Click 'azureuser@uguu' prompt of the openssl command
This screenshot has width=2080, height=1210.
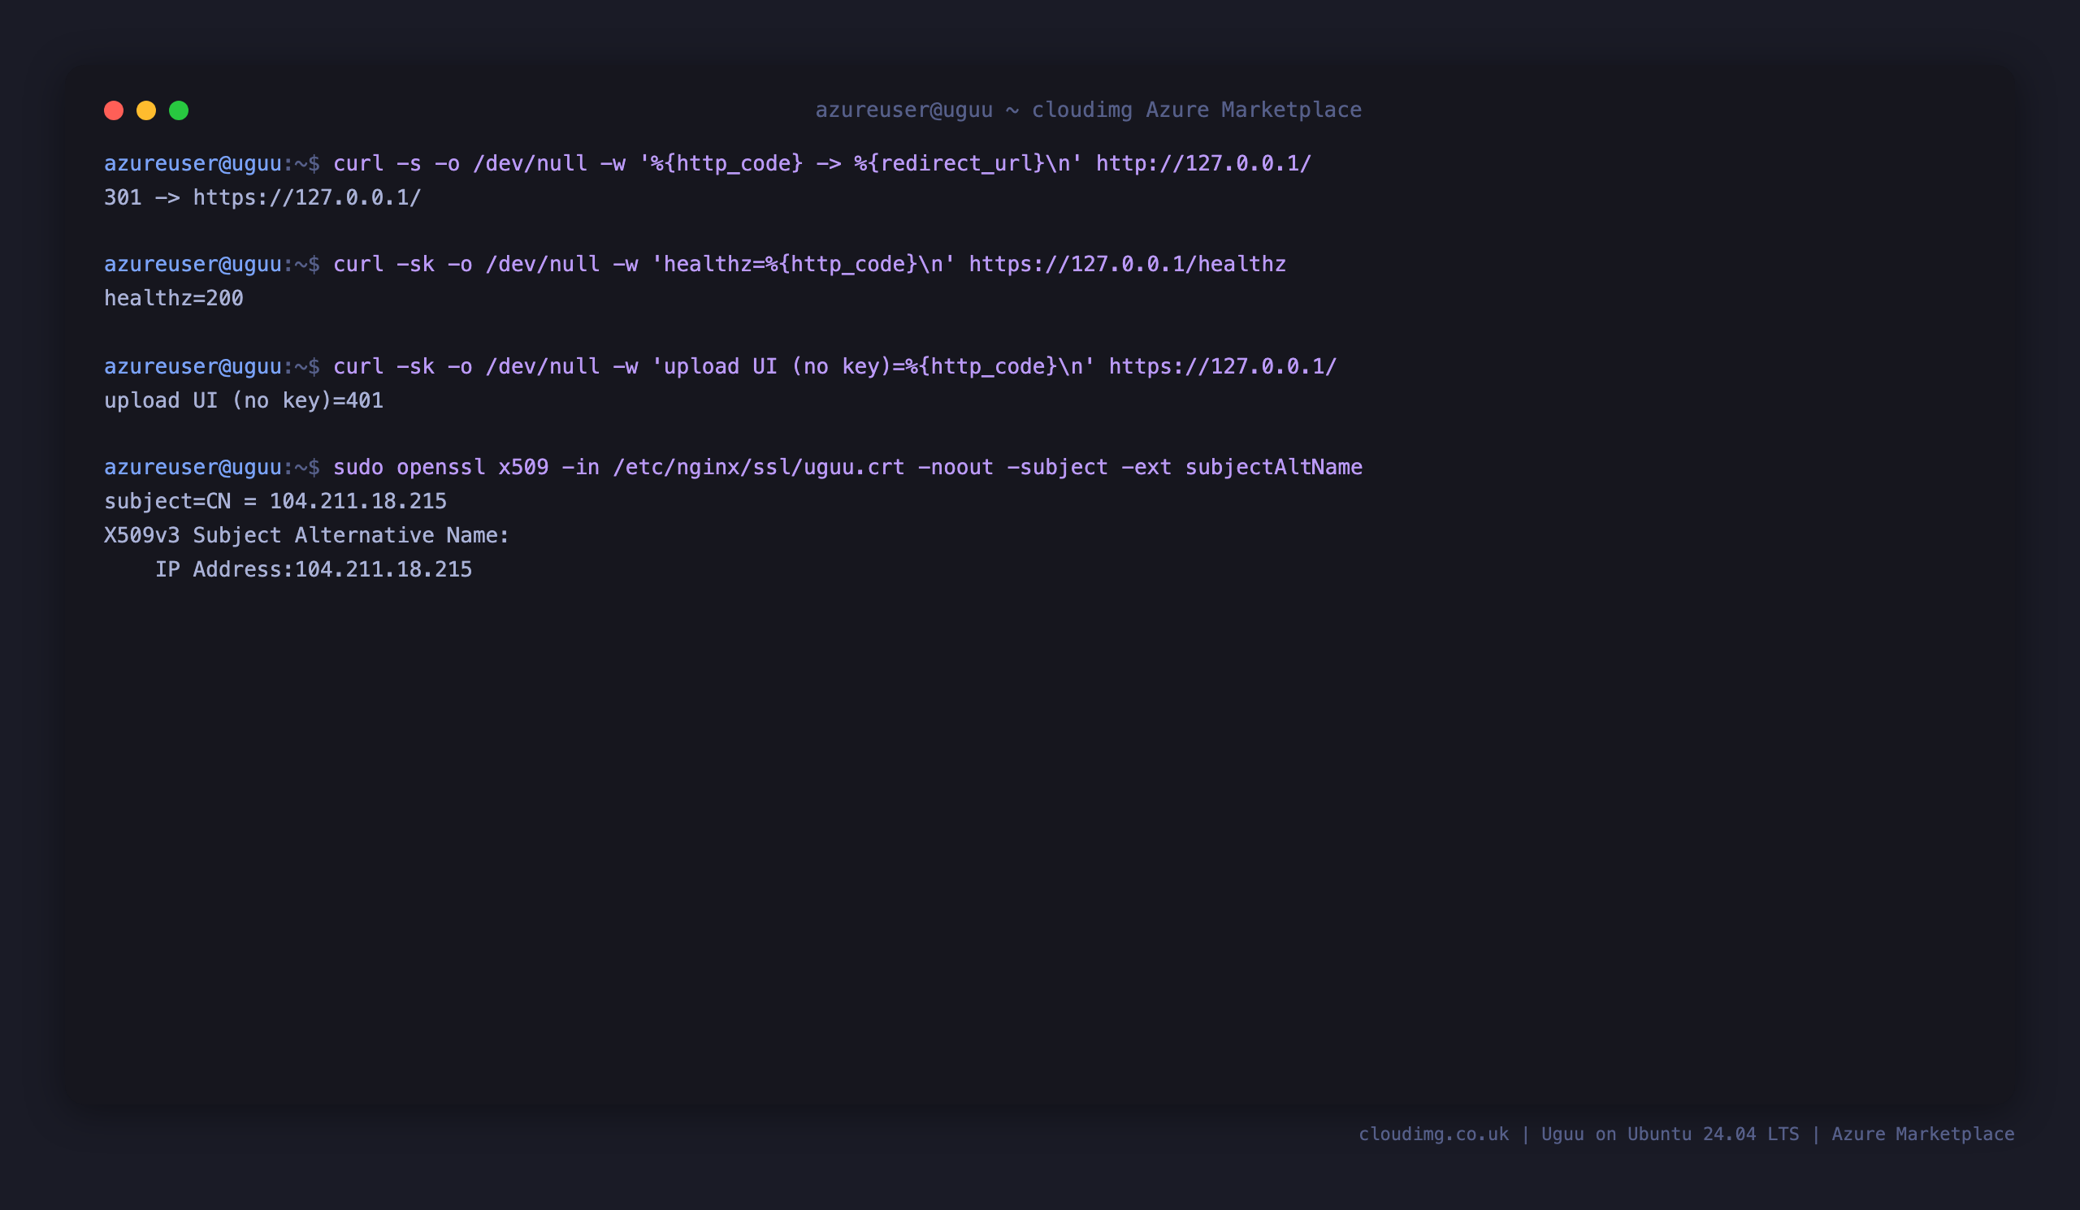(193, 467)
